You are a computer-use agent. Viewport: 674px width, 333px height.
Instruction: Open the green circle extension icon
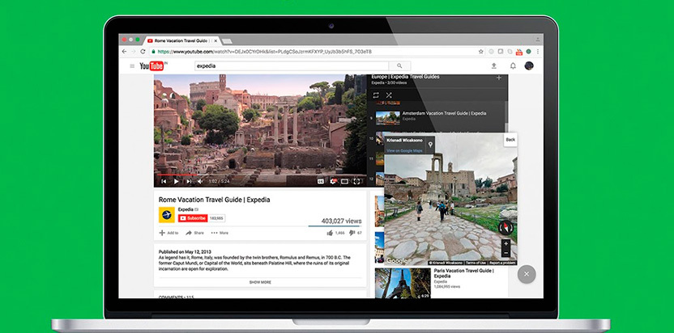point(528,52)
